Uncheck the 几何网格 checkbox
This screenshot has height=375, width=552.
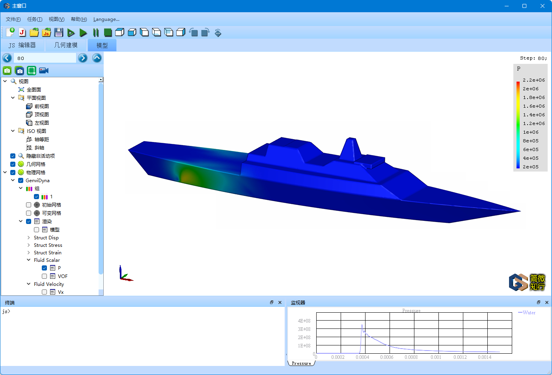(x=13, y=164)
